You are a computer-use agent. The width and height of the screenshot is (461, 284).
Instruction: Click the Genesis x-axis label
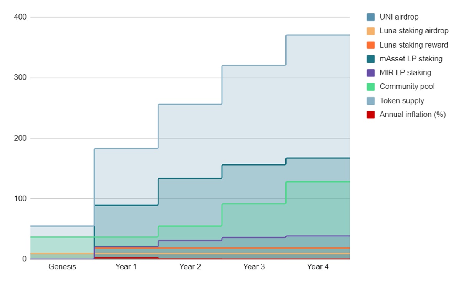point(62,267)
